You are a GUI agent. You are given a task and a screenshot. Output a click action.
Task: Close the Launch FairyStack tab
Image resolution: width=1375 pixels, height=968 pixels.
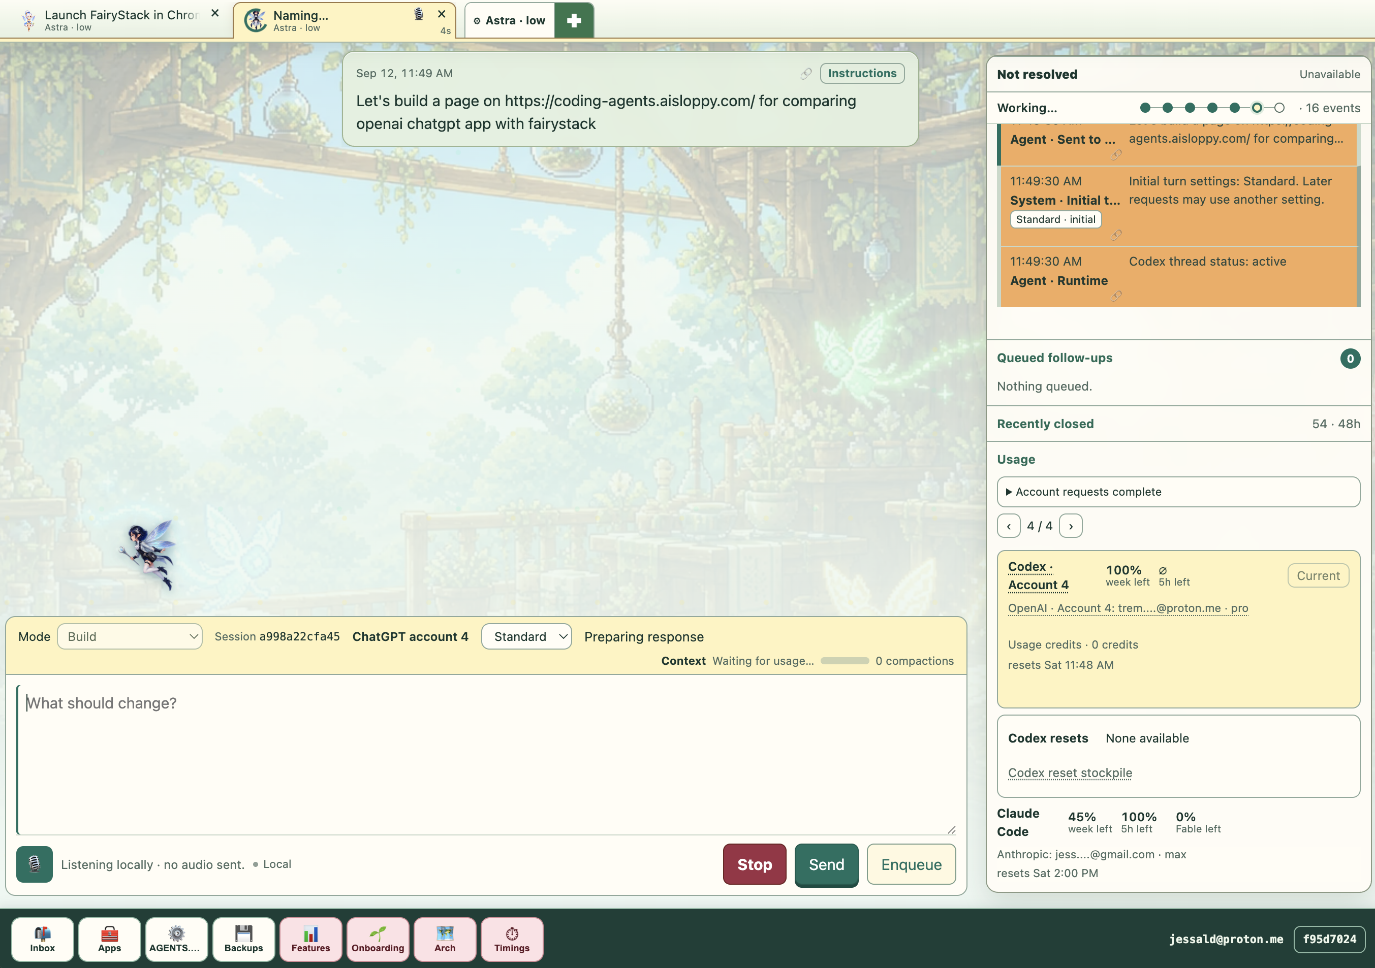(215, 13)
